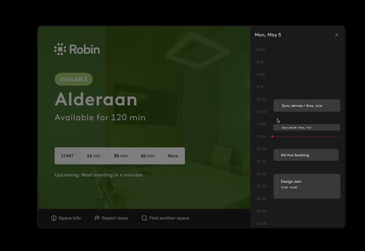The image size is (365, 251).
Task: Click the 12:00 time label
Action: (261, 149)
